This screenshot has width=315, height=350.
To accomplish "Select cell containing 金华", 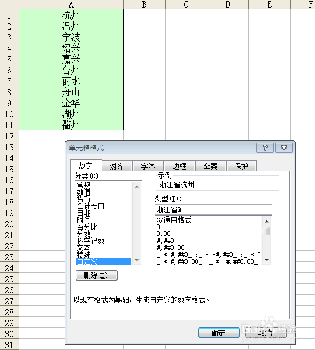I will (x=71, y=102).
